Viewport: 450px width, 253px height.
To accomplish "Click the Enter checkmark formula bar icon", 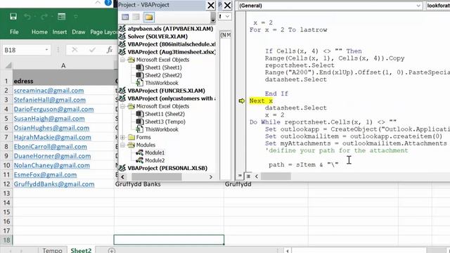I will (x=92, y=50).
